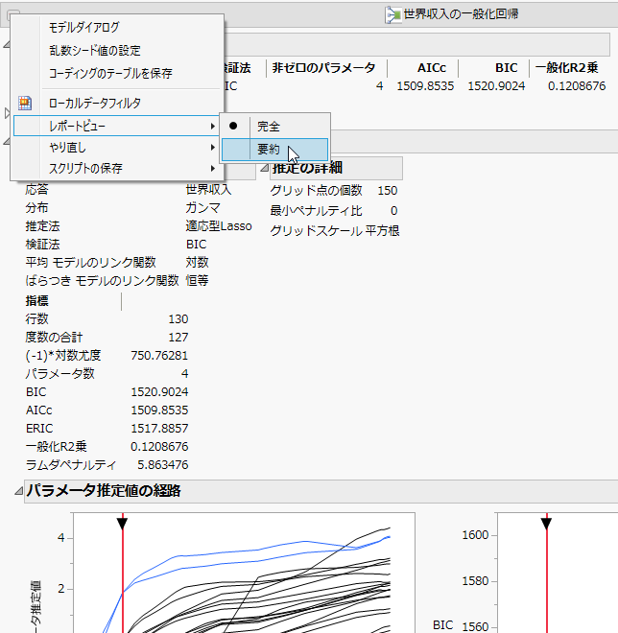Collapse the 推定の詳細 section triangle
Screen dimensions: 618x633
[x=264, y=169]
